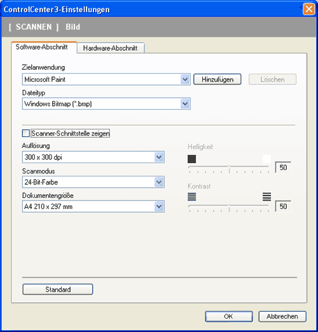Close the ControlCenter3-Einstellungen dialog with X
Image resolution: width=318 pixels, height=332 pixels.
tap(308, 10)
